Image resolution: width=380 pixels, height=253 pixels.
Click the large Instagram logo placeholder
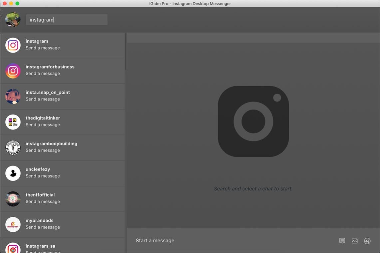pyautogui.click(x=253, y=122)
